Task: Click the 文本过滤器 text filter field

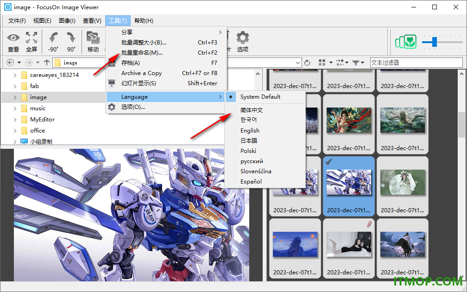Action: (416, 63)
